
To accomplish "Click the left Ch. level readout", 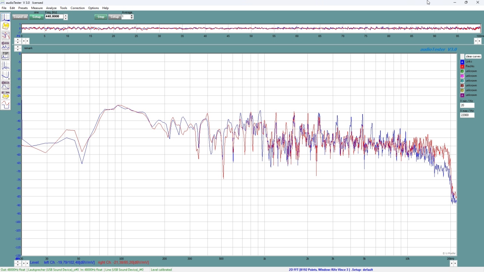I will tap(69, 262).
